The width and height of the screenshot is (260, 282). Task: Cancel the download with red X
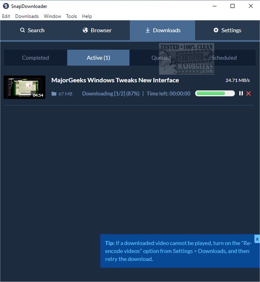248,93
